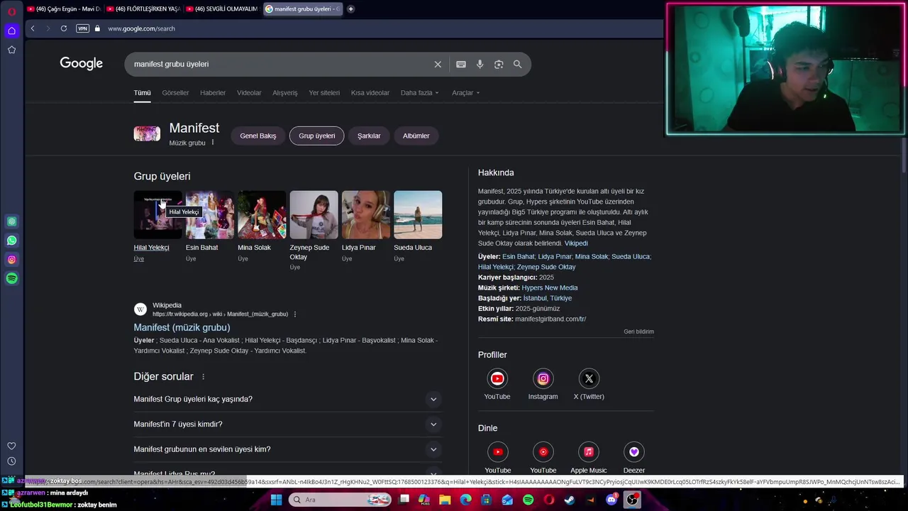Image resolution: width=908 pixels, height=511 pixels.
Task: Open Spotify from the Windows taskbar
Action: (528, 500)
